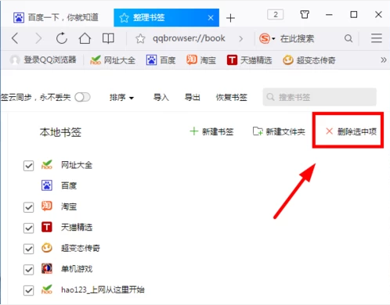Maximize the browser window
Image resolution: width=390 pixels, height=305 pixels.
tap(354, 15)
